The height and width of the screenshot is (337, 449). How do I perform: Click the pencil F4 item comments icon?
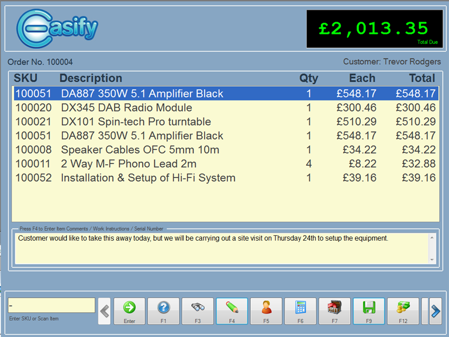(232, 311)
